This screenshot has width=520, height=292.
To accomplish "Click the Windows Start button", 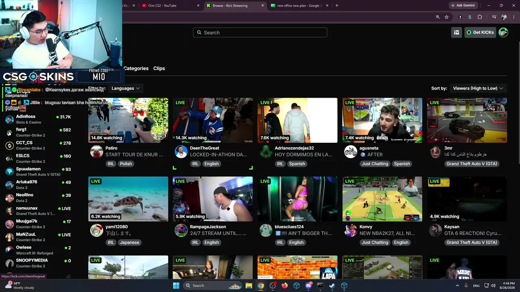I will click(176, 286).
